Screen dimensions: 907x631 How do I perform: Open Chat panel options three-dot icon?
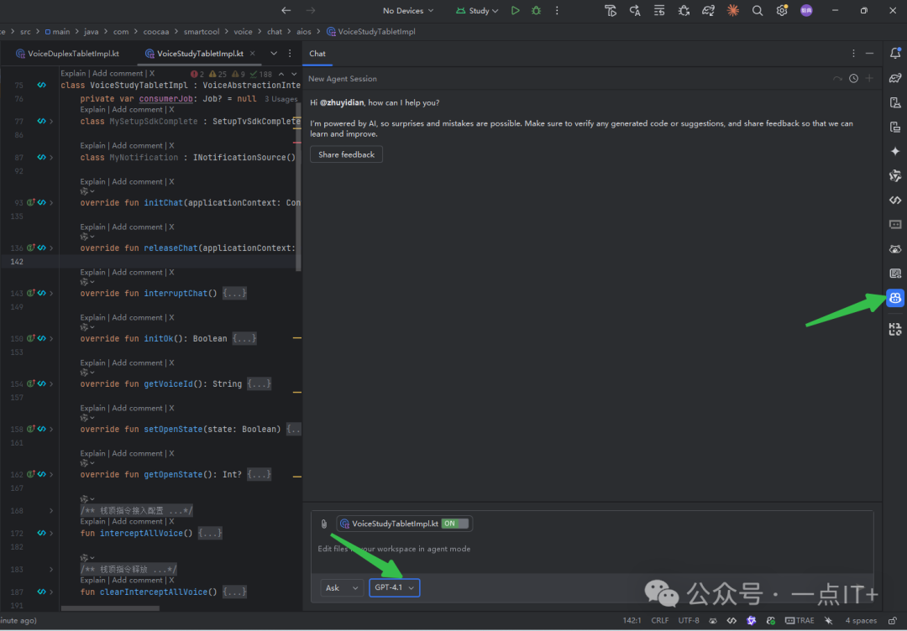pos(853,53)
